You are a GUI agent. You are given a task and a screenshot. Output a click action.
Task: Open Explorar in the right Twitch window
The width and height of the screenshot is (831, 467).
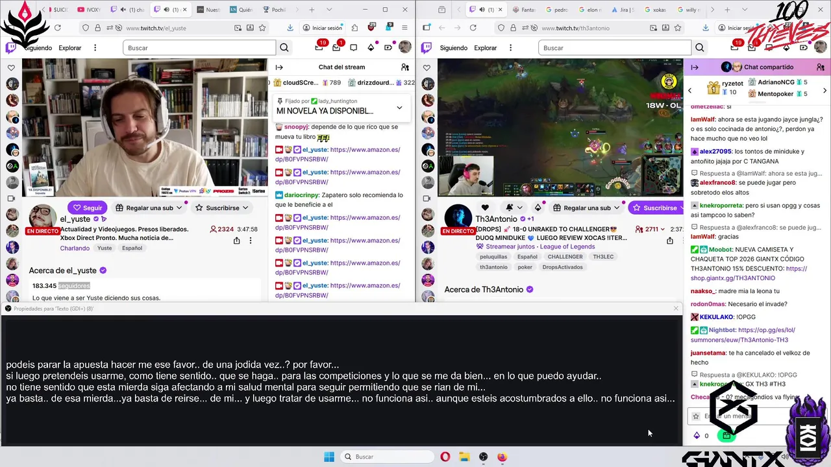point(485,48)
